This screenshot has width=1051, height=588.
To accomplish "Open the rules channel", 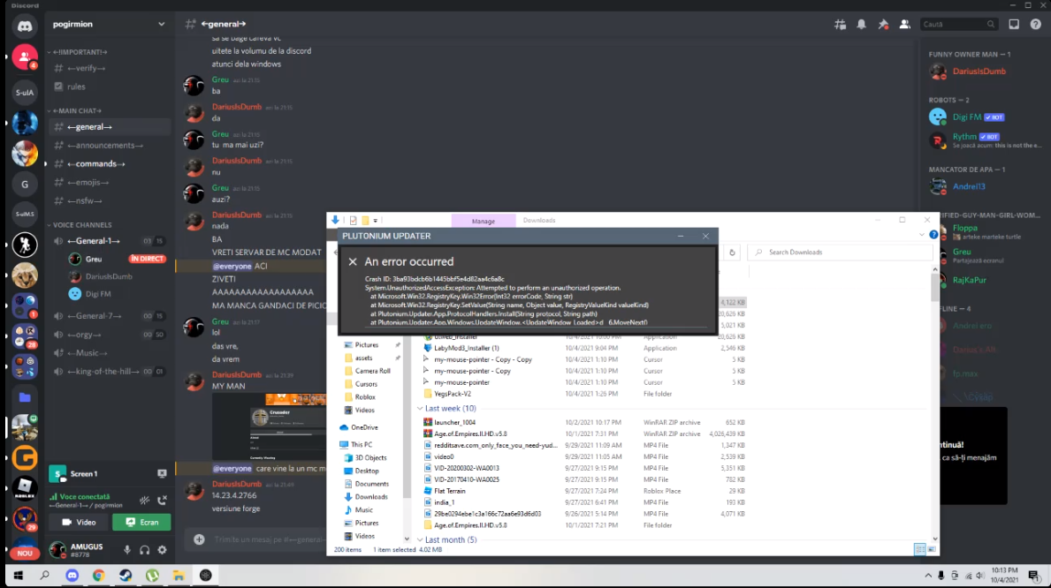I will [109, 87].
